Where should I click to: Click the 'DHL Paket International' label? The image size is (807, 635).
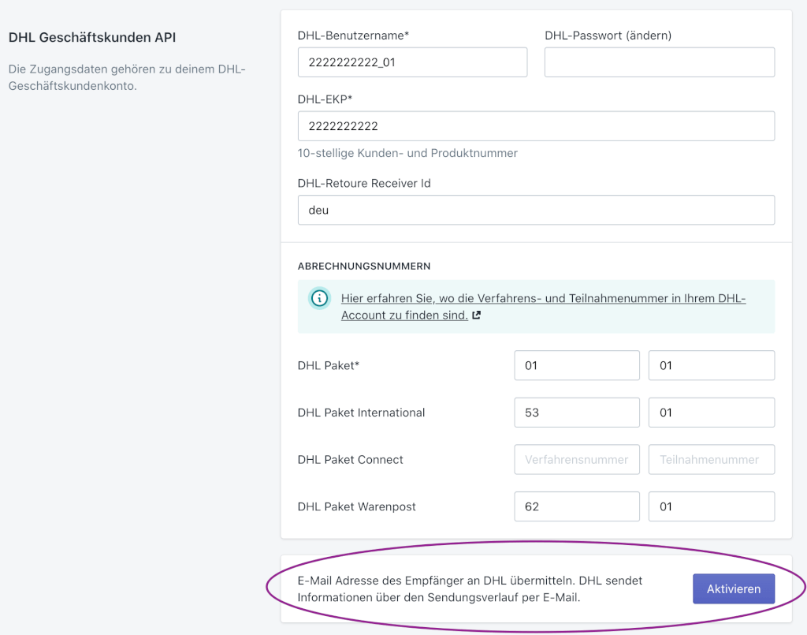click(x=361, y=413)
